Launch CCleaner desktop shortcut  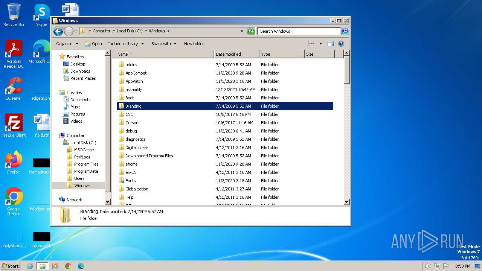click(14, 89)
